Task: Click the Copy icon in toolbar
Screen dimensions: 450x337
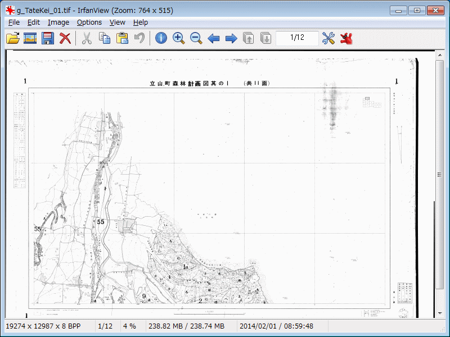Action: [104, 38]
